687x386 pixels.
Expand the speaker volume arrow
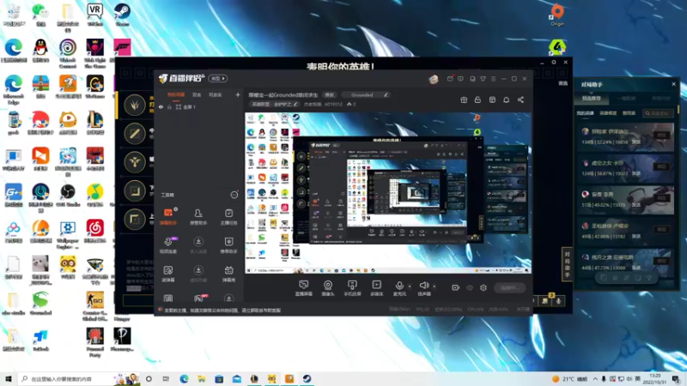click(x=435, y=286)
